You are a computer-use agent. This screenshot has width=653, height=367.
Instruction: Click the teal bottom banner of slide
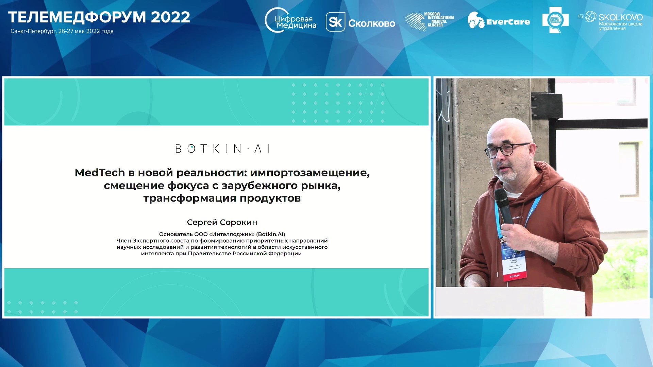click(x=216, y=292)
